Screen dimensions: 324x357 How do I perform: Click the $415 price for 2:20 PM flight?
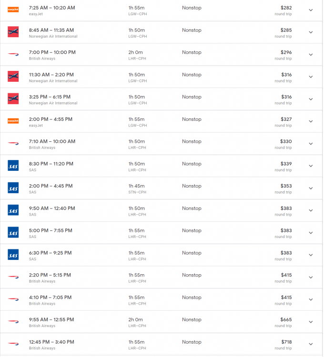pos(286,275)
